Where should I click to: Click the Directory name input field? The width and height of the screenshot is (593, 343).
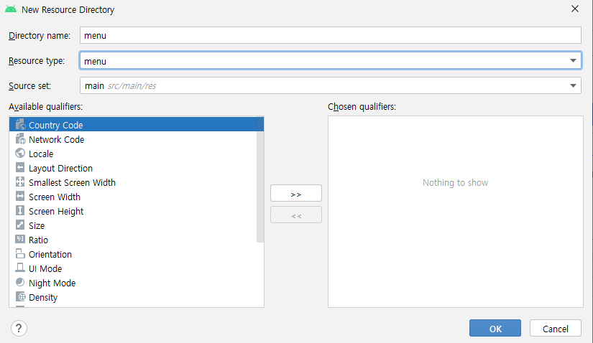330,35
